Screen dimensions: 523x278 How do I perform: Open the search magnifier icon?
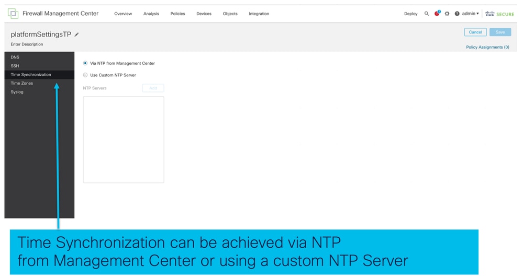(427, 14)
